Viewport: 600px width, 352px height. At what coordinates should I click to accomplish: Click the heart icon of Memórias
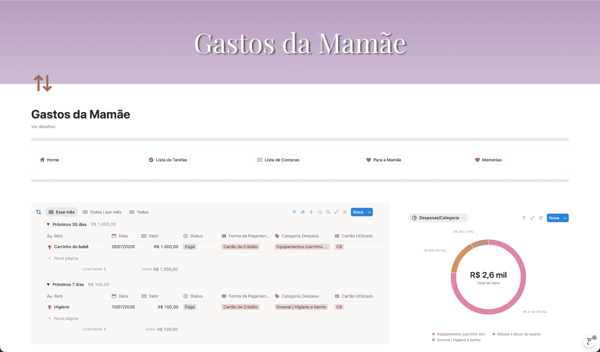click(x=477, y=160)
